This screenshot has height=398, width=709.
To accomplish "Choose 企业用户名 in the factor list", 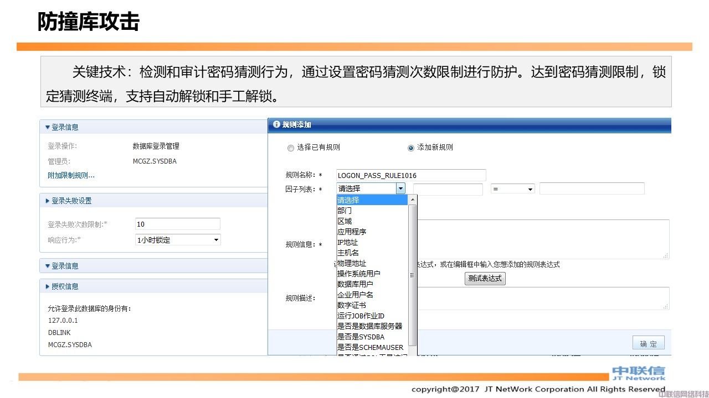I will click(372, 295).
